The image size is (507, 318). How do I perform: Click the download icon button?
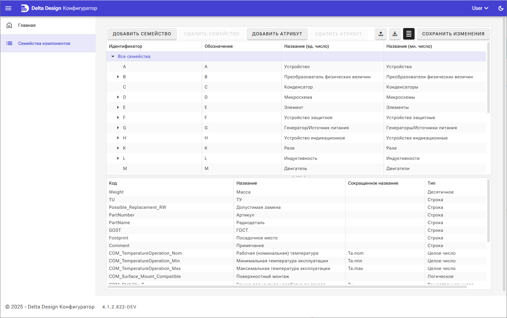pyautogui.click(x=395, y=34)
